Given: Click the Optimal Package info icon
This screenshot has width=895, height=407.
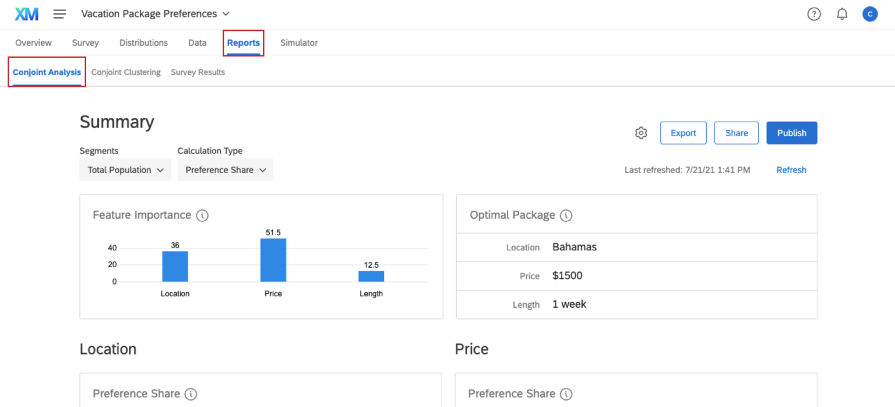Looking at the screenshot, I should pos(565,215).
